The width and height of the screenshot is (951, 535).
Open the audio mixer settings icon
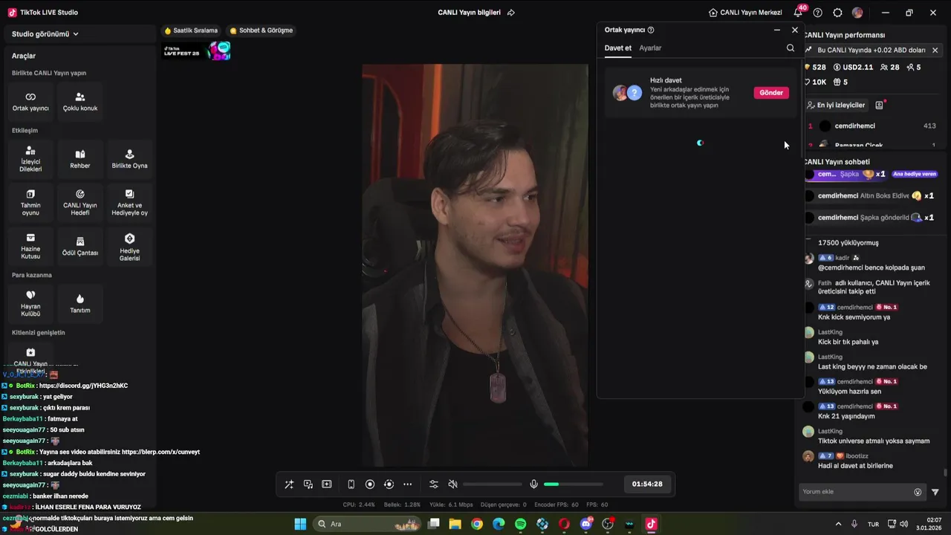[434, 484]
